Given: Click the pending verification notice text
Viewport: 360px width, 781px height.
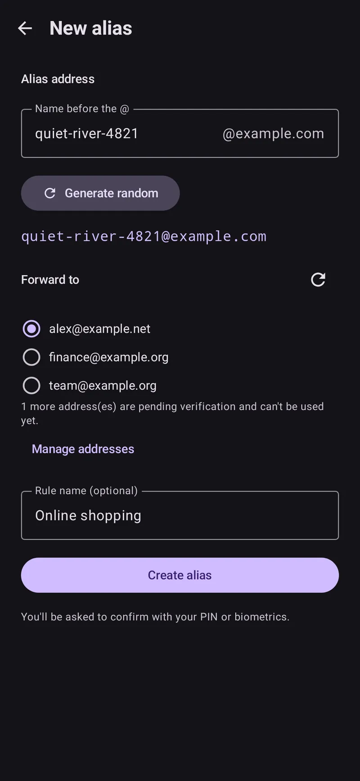Looking at the screenshot, I should click(x=172, y=413).
